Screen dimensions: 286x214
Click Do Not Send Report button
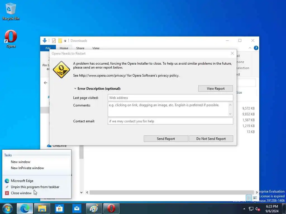click(x=211, y=139)
